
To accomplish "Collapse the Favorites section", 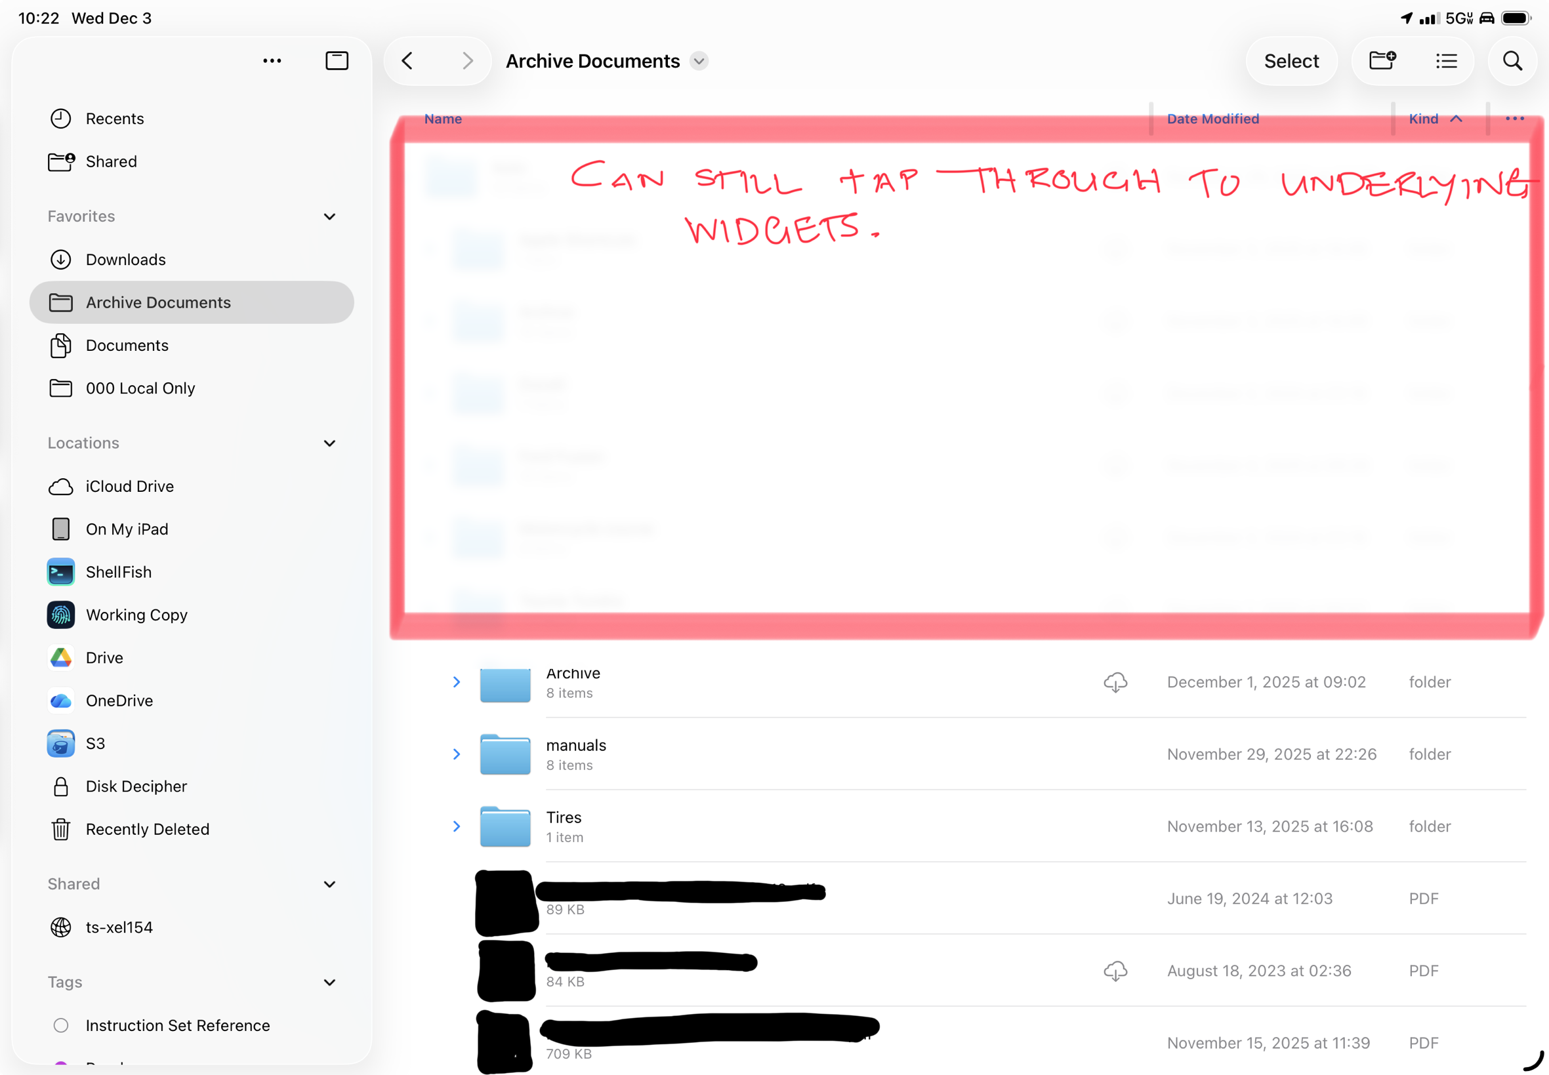I will (329, 216).
